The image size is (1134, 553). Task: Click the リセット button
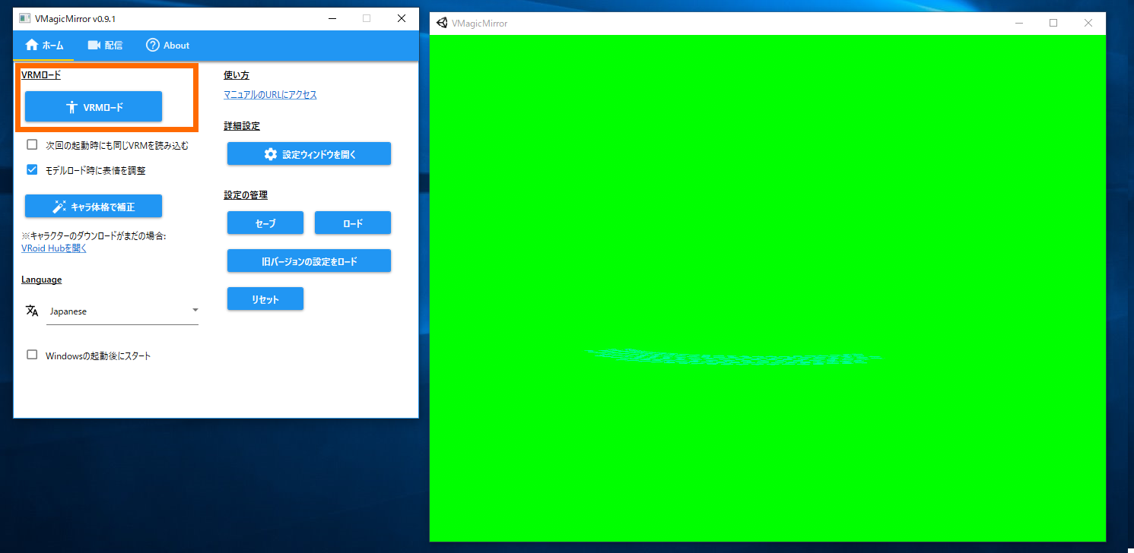[265, 299]
